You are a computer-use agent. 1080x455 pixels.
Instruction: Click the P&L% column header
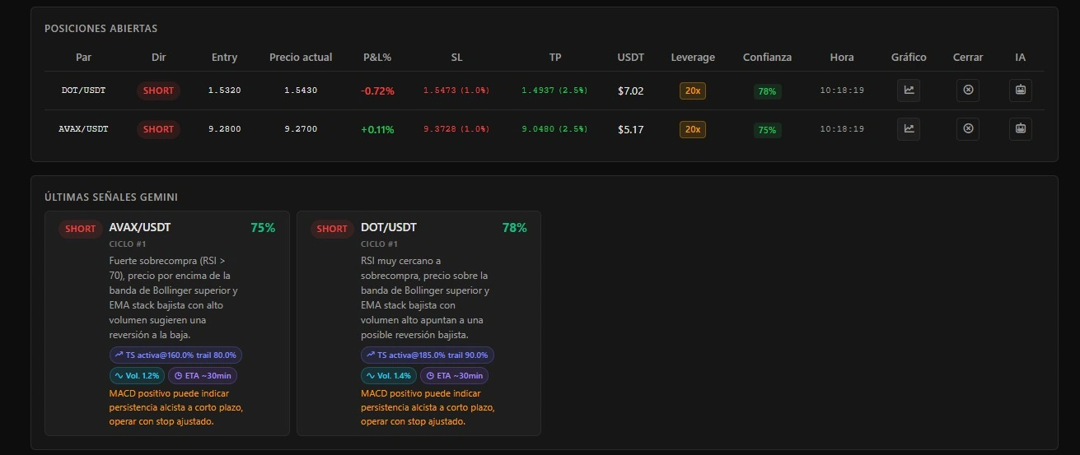pos(377,58)
